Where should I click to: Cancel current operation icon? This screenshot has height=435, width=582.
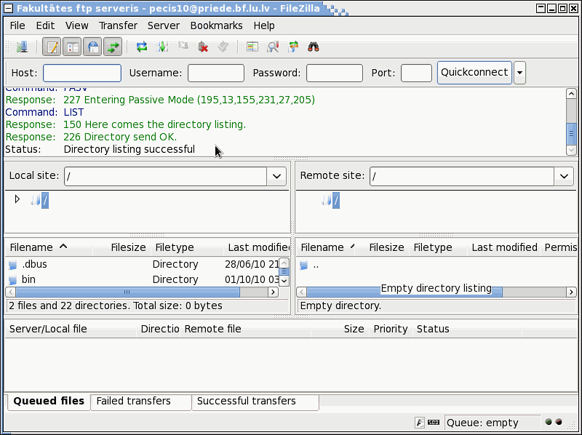183,46
